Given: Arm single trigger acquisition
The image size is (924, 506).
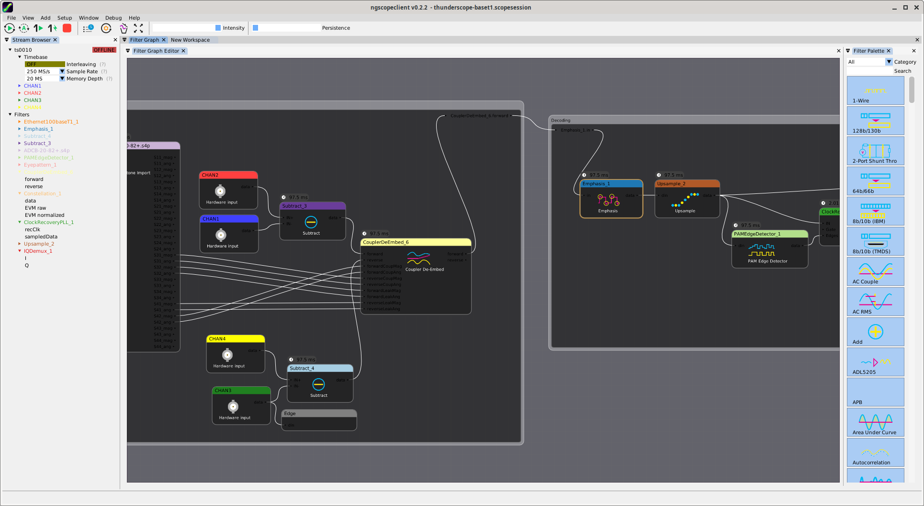Looking at the screenshot, I should click(38, 28).
